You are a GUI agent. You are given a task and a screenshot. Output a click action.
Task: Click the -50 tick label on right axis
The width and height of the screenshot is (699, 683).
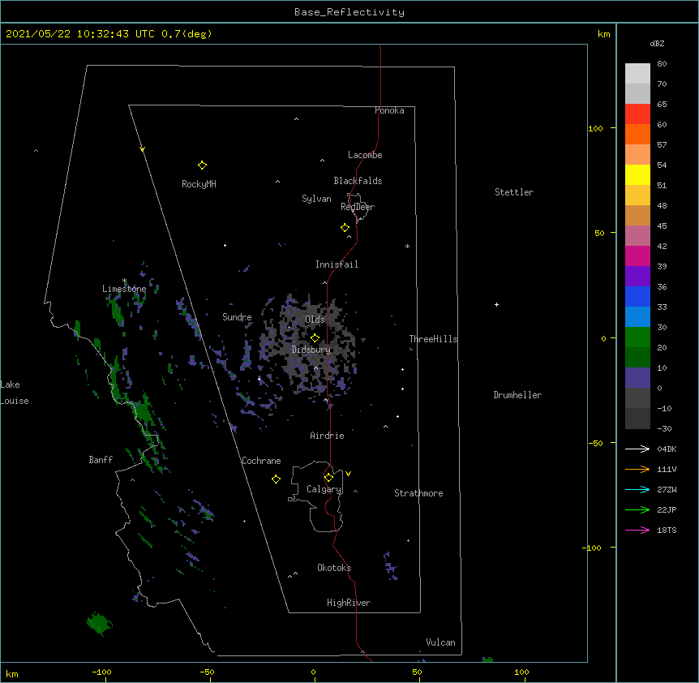tap(595, 443)
